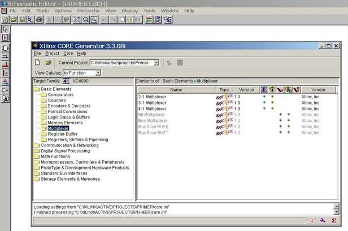Open CORE Generator Help menu
The width and height of the screenshot is (348, 231).
(82, 53)
